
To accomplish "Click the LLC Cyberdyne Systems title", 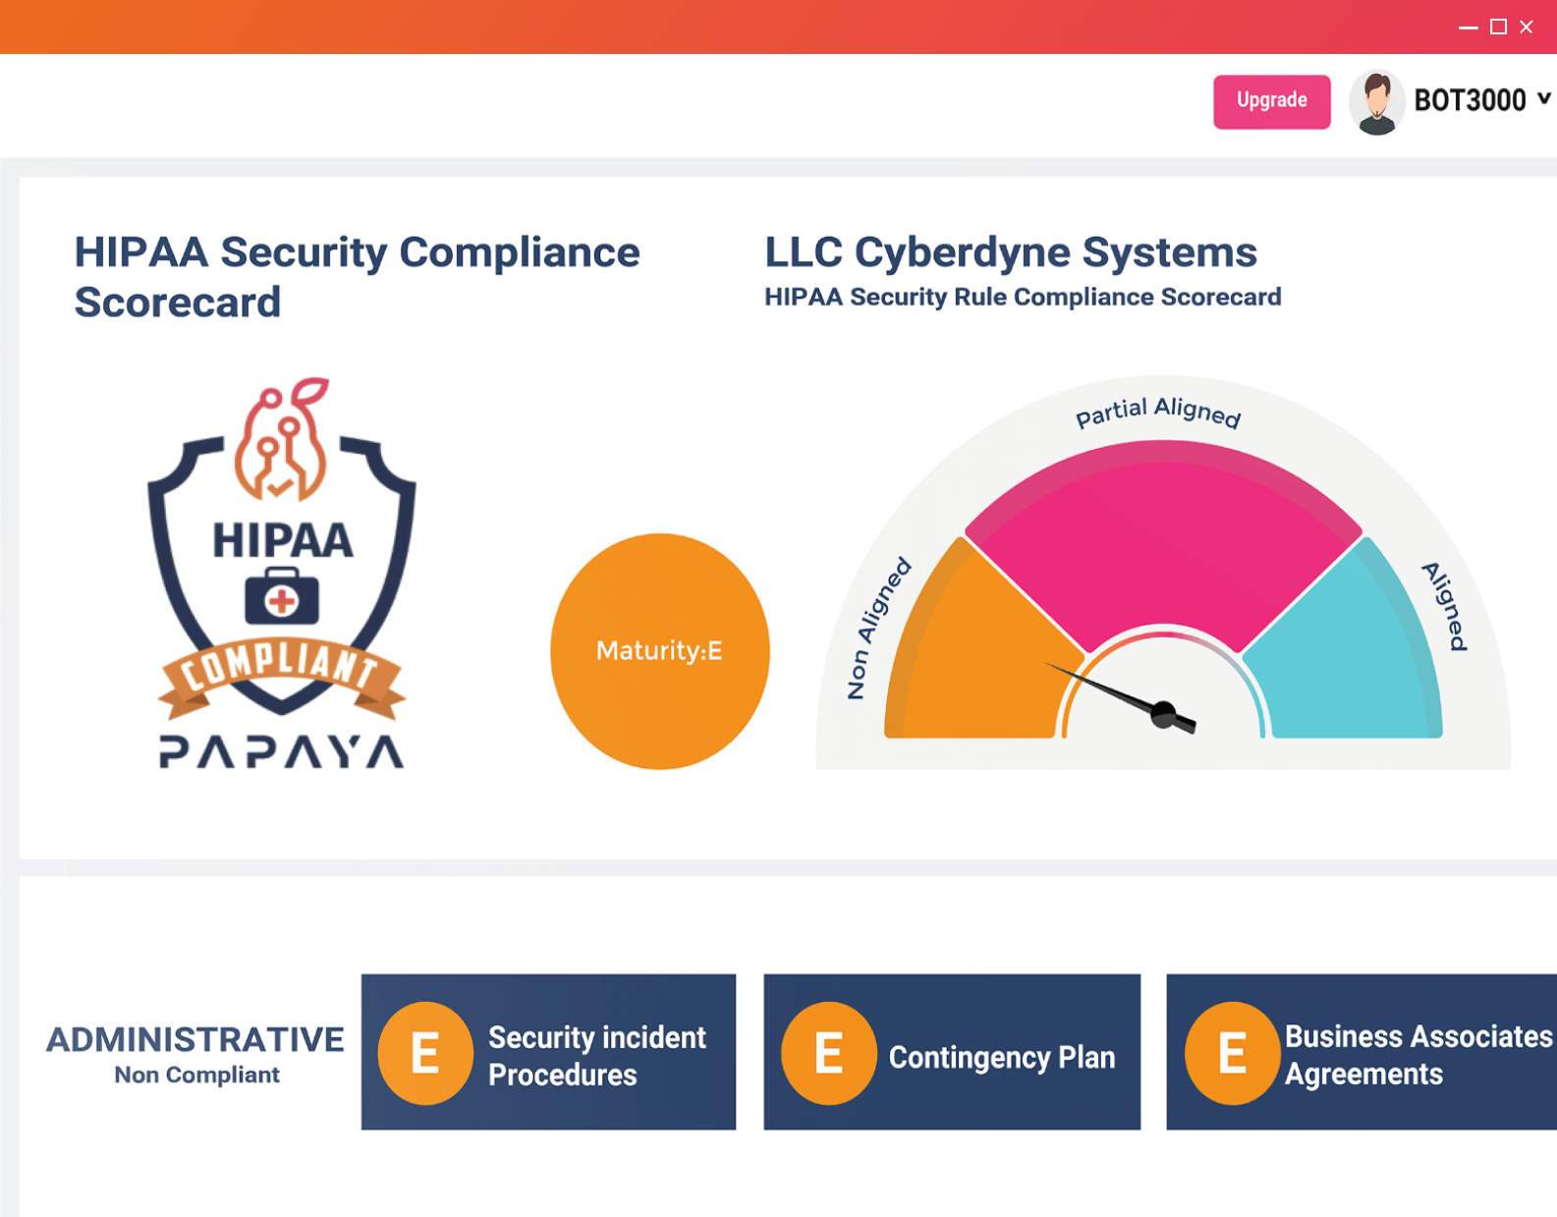I will click(1011, 252).
